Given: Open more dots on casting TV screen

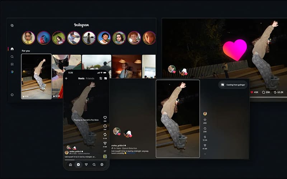Looking at the screenshot, I should pos(205,154).
